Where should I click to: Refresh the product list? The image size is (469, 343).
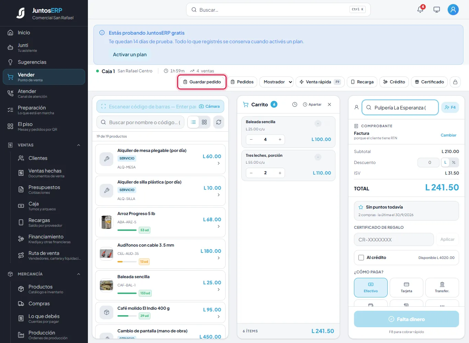pos(219,122)
